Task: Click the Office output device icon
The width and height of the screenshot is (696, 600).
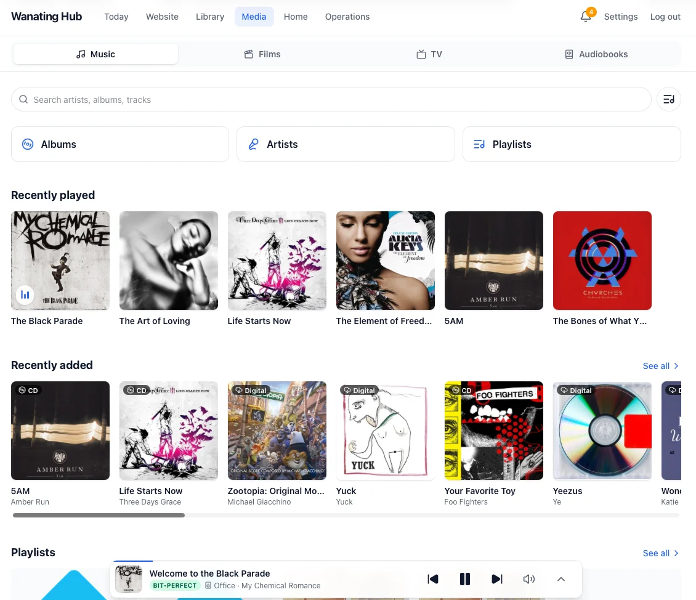Action: pos(208,585)
